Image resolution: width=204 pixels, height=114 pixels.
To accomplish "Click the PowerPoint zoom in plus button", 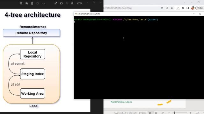I will (190, 113).
